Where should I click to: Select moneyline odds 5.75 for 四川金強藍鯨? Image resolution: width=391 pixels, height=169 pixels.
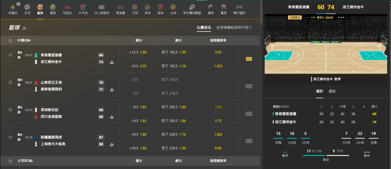(x=218, y=121)
